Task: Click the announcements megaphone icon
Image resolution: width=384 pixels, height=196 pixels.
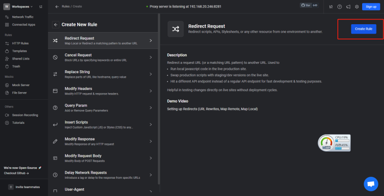Action: tap(348, 7)
